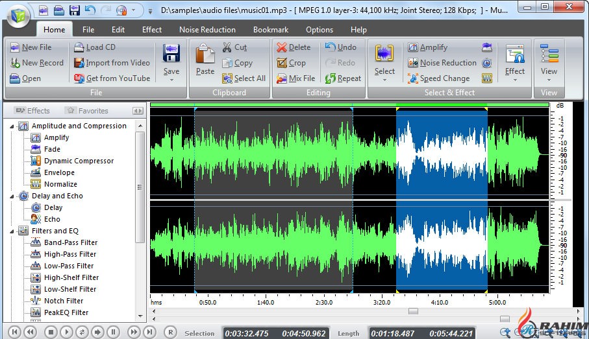The image size is (589, 339).
Task: Click the Select All button
Action: (x=244, y=78)
